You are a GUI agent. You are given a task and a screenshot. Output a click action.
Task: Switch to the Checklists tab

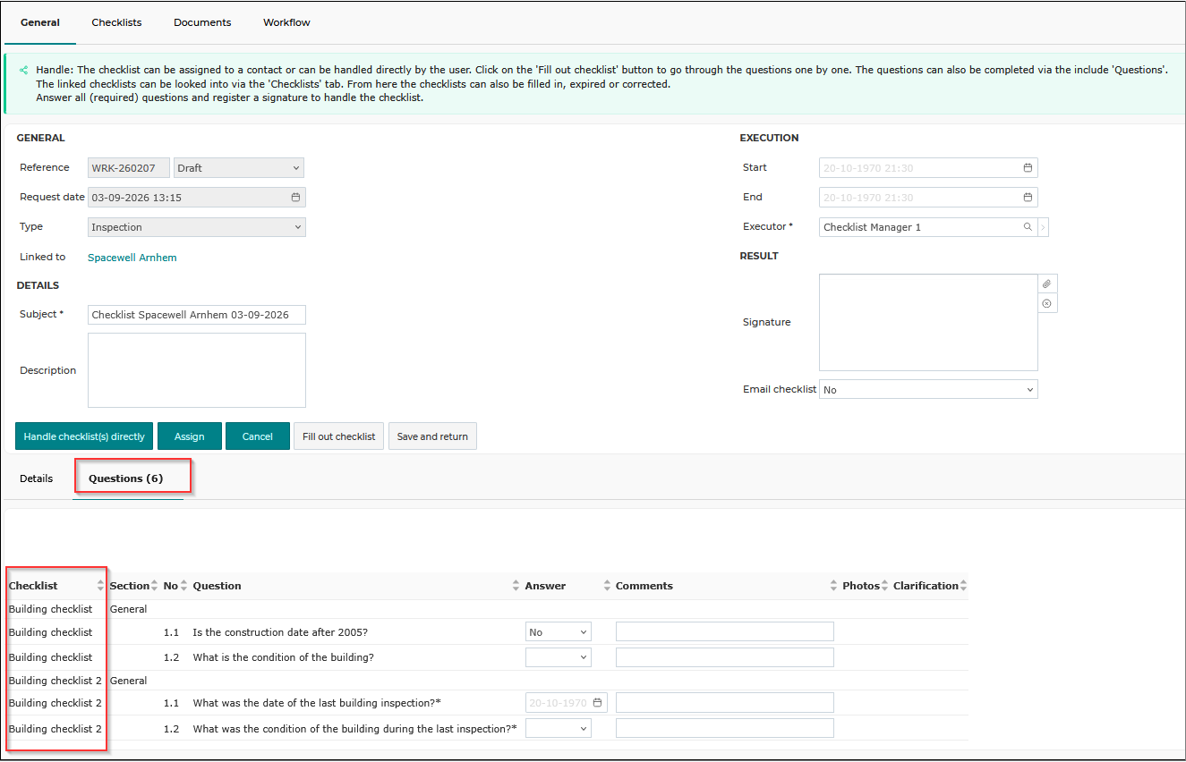point(116,22)
